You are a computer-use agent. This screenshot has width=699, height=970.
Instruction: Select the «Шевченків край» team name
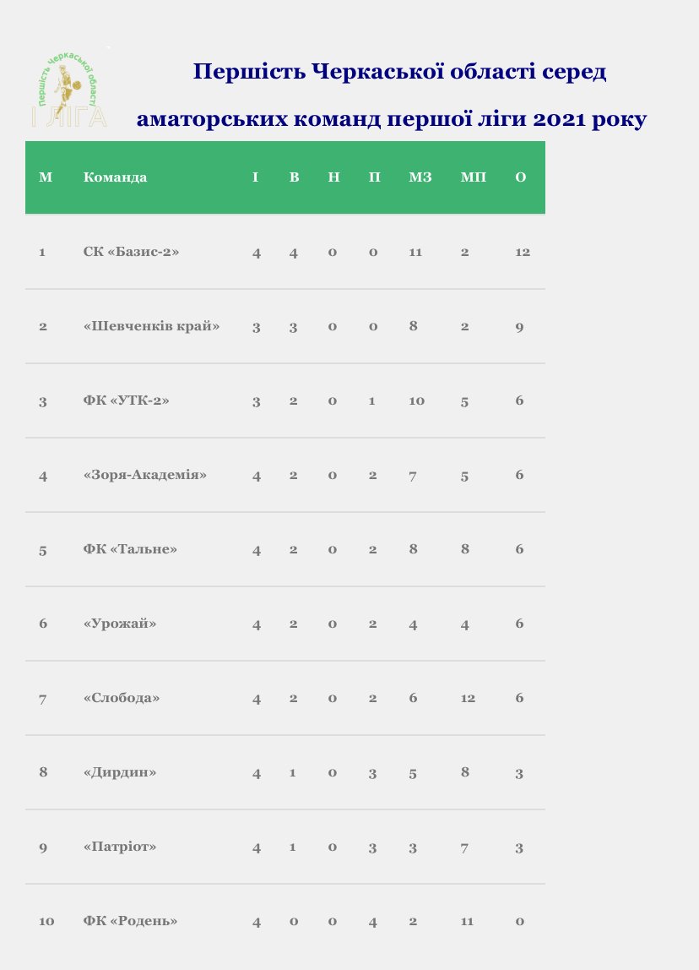151,326
